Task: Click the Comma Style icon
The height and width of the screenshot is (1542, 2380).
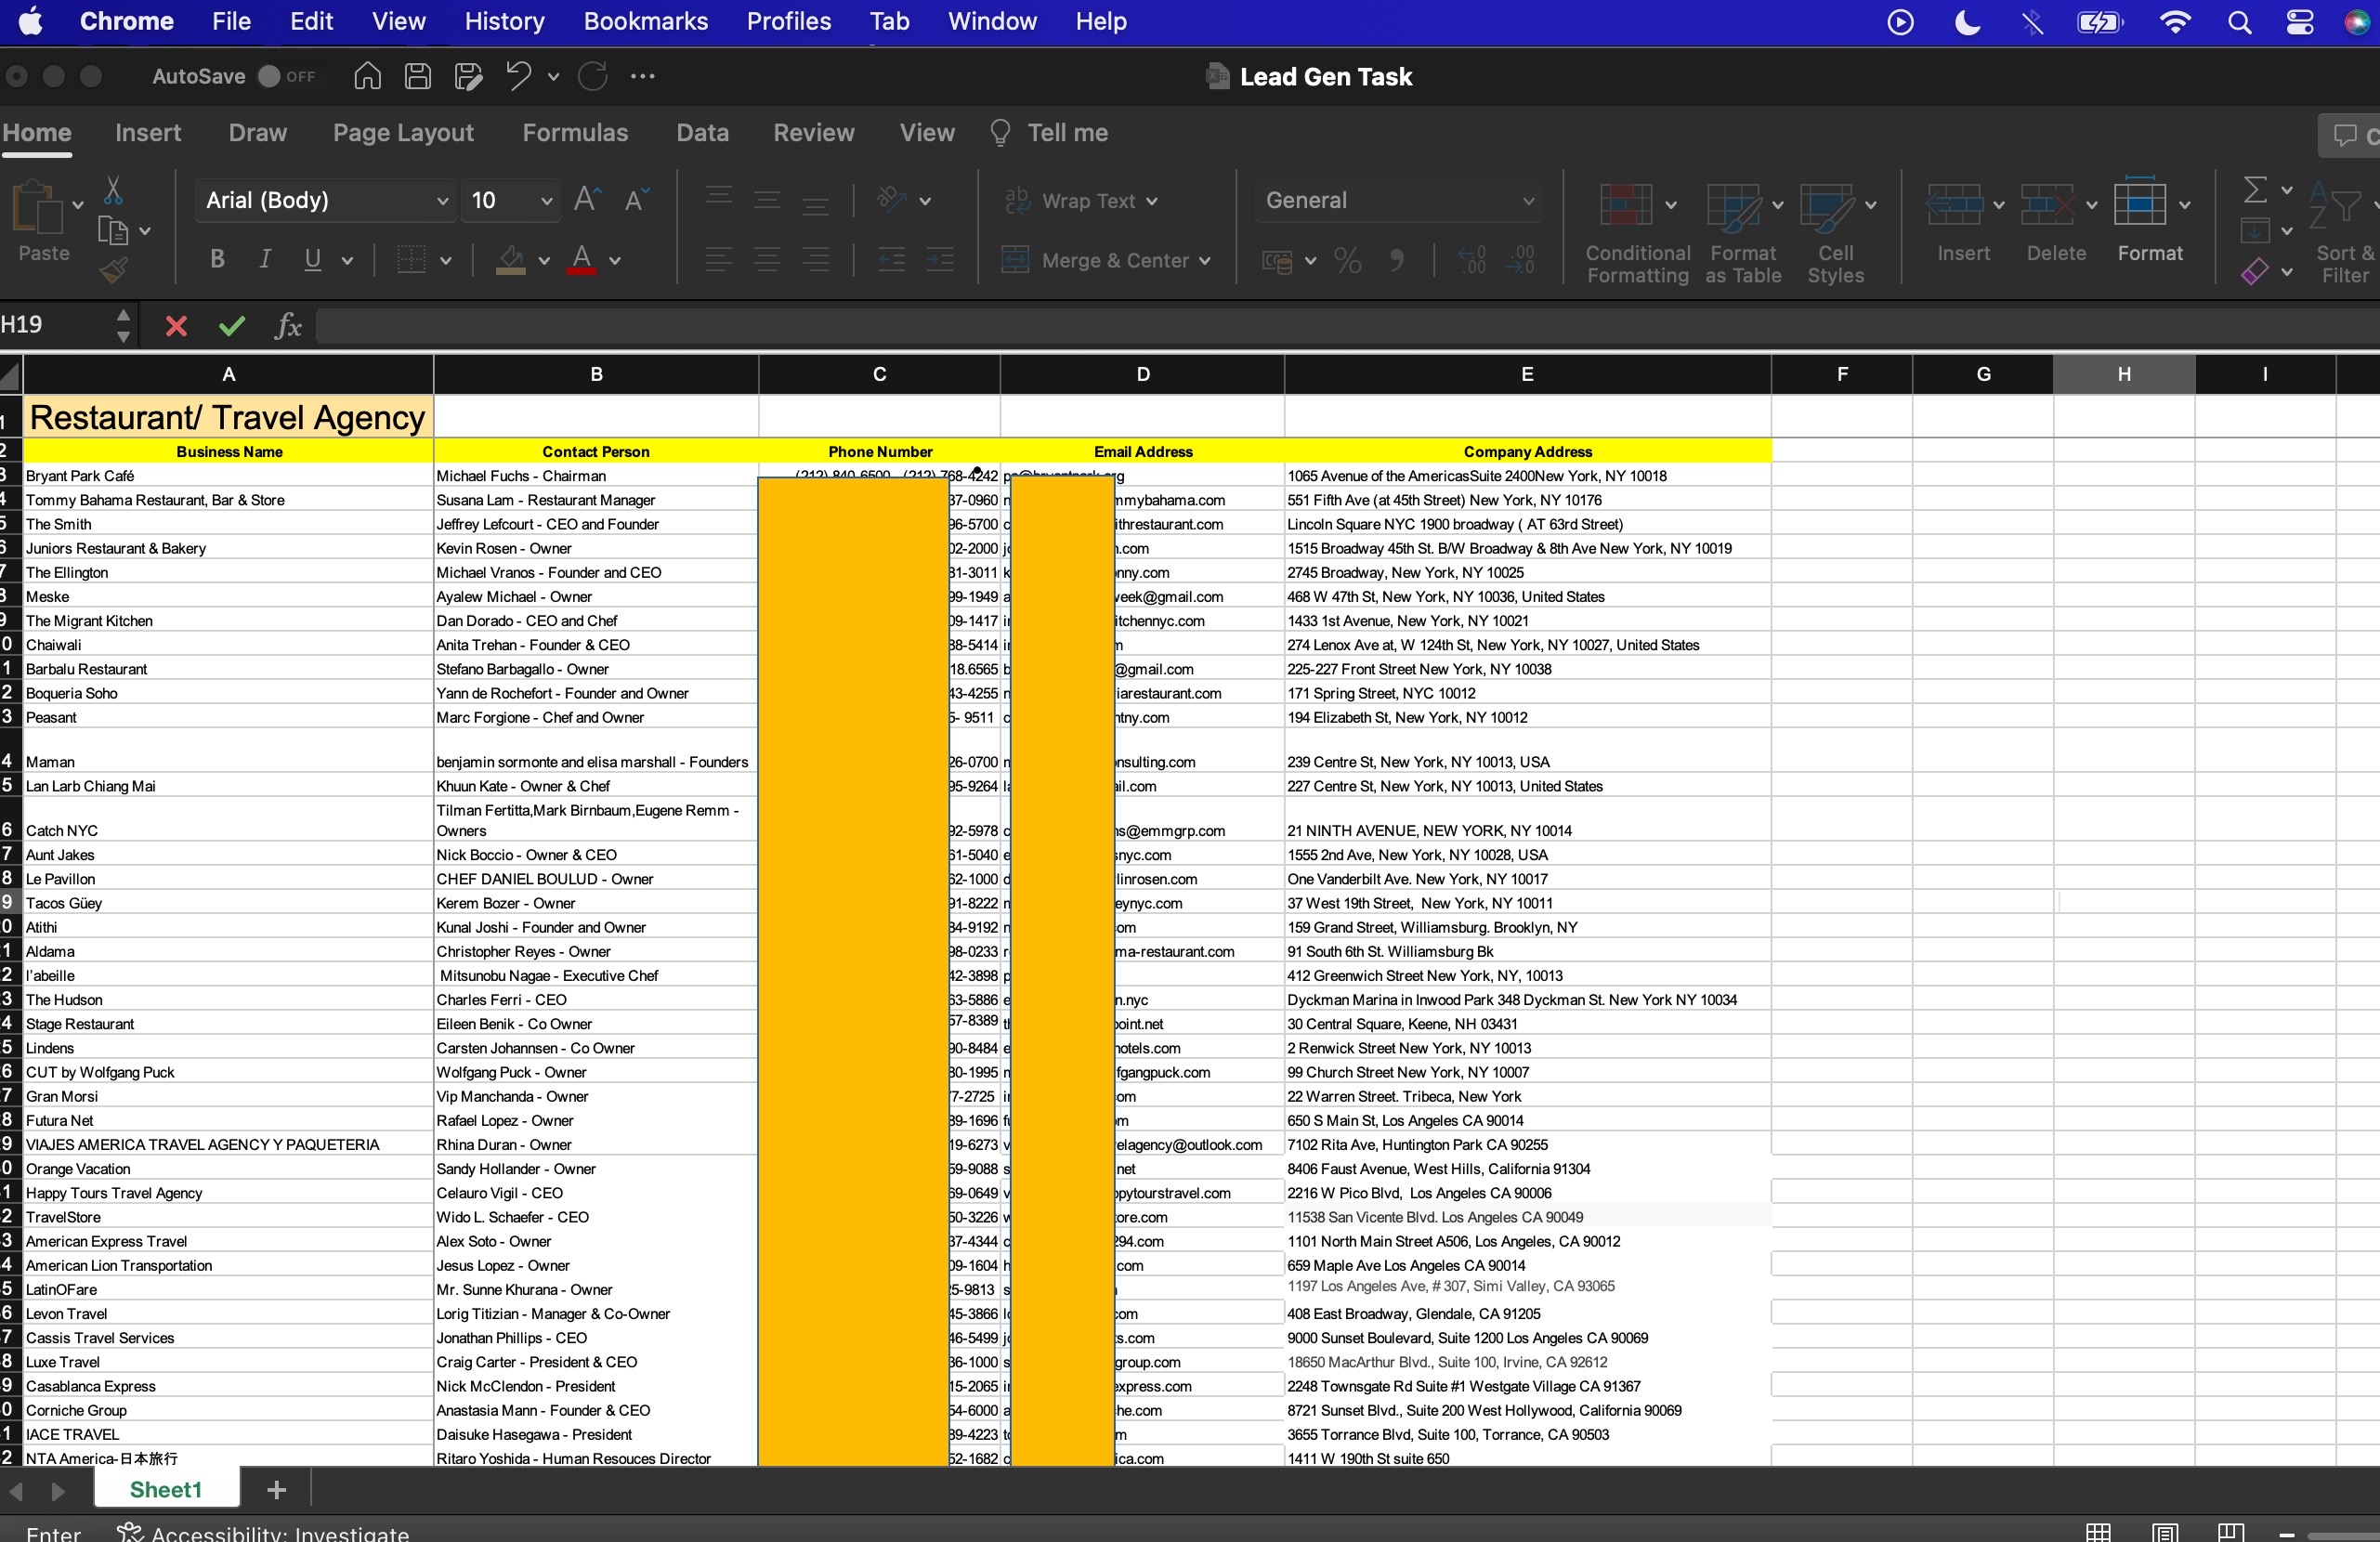Action: pos(1397,261)
